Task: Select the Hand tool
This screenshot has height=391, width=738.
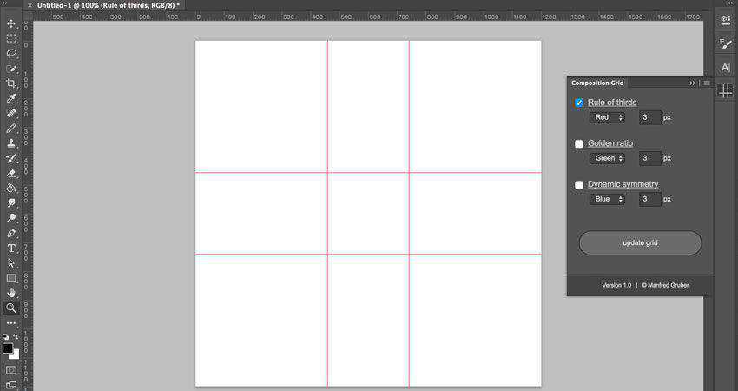Action: [x=11, y=293]
